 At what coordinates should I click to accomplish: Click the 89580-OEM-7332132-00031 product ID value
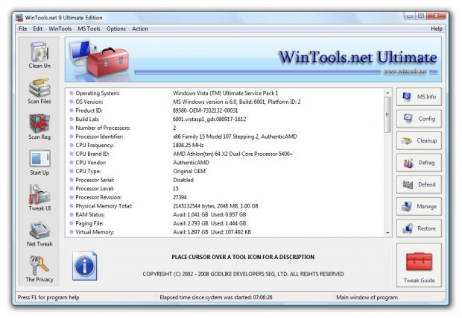206,110
